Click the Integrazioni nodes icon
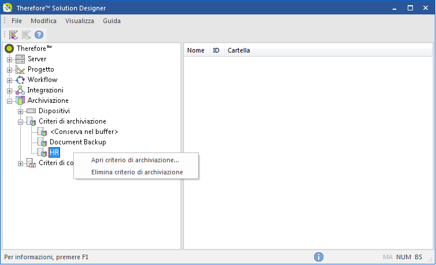 click(x=20, y=90)
